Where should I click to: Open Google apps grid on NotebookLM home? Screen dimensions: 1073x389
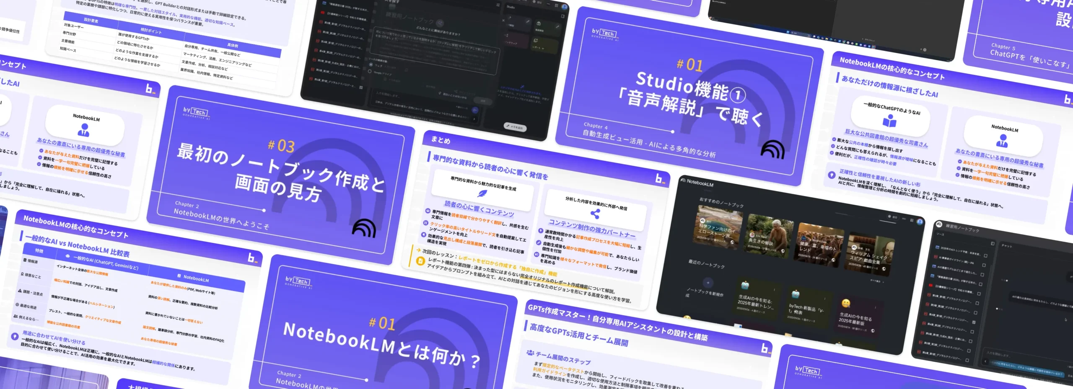[911, 220]
